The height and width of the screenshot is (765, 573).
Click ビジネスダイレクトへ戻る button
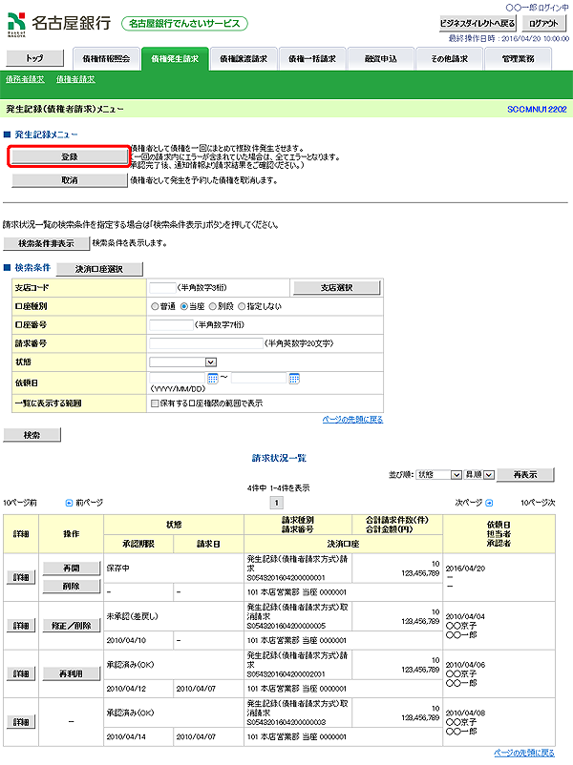pyautogui.click(x=477, y=24)
